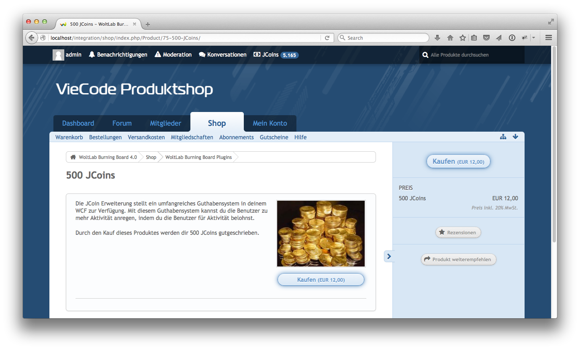Open the Benachrichtigungen bell notifications
580x350 pixels.
(x=118, y=55)
